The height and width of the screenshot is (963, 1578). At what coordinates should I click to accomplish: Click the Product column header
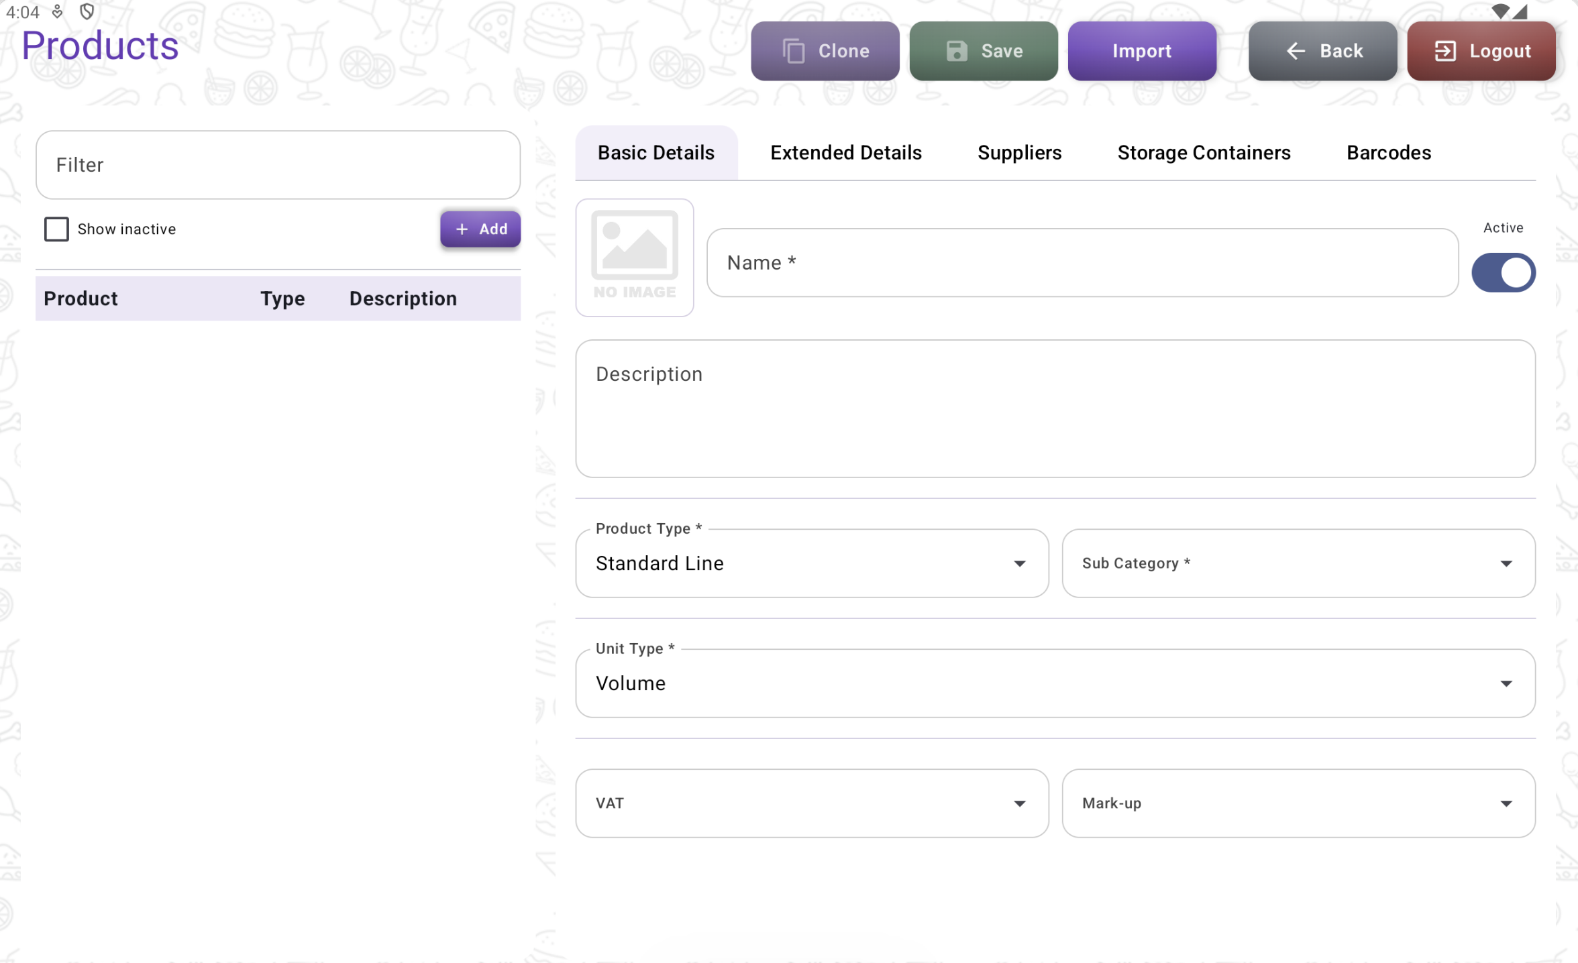(x=81, y=298)
